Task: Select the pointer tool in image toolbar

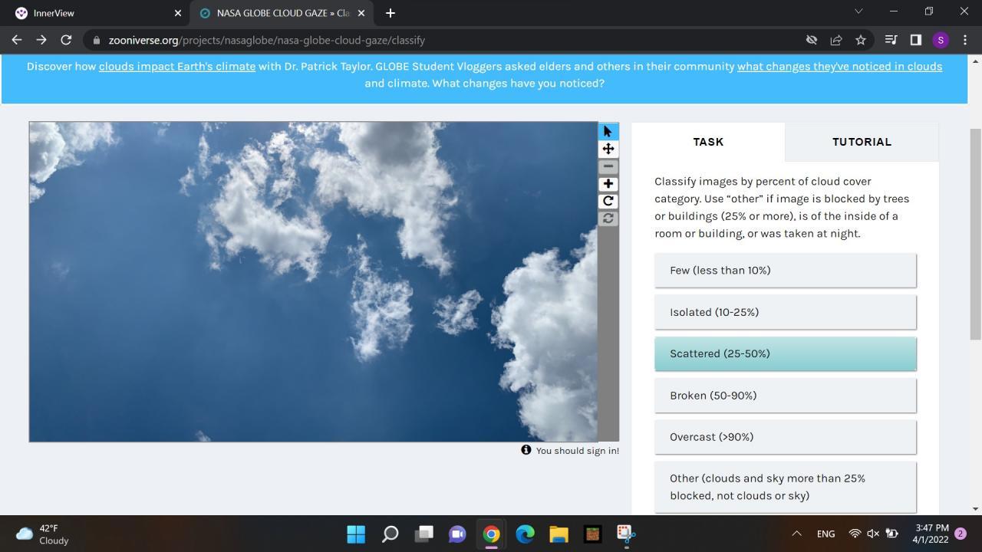Action: [608, 131]
